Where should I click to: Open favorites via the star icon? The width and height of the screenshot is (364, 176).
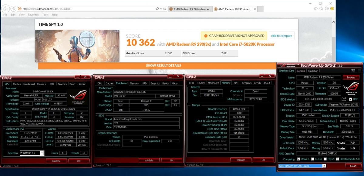pos(322,9)
